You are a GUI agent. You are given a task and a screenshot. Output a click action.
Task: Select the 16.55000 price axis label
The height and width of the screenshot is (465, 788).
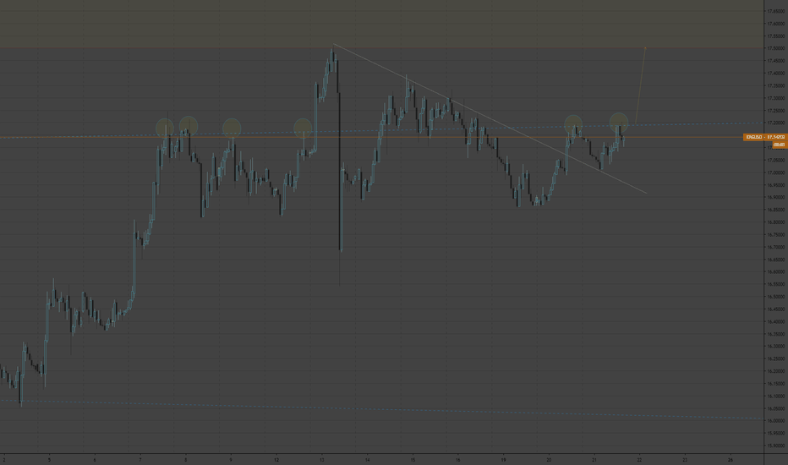[776, 284]
